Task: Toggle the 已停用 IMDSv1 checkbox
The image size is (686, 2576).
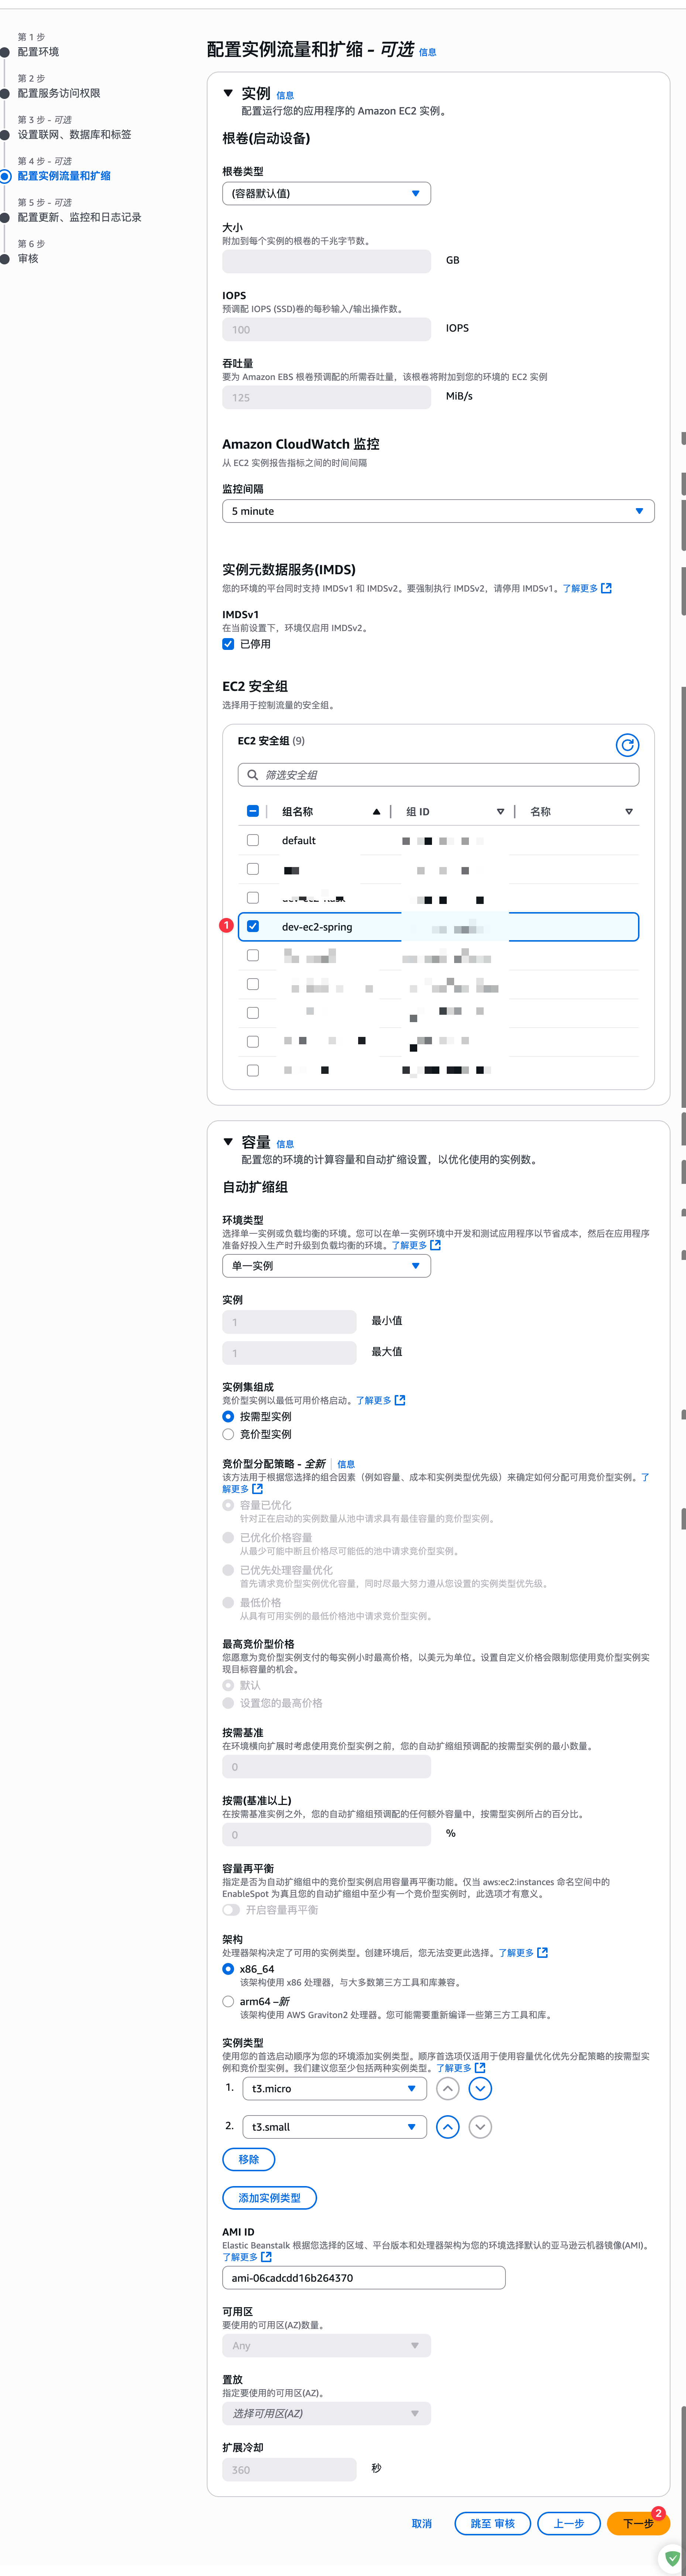Action: click(x=228, y=644)
